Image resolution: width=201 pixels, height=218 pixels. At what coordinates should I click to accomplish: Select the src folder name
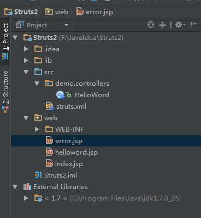click(49, 72)
